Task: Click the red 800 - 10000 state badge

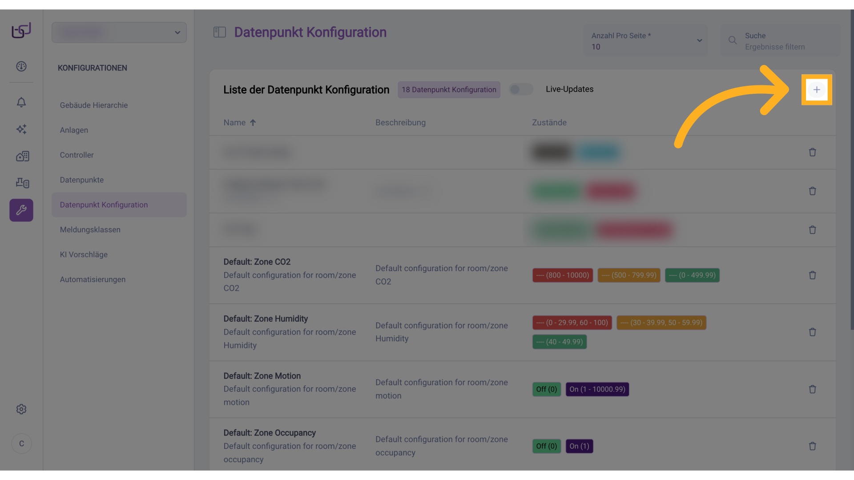Action: tap(562, 276)
